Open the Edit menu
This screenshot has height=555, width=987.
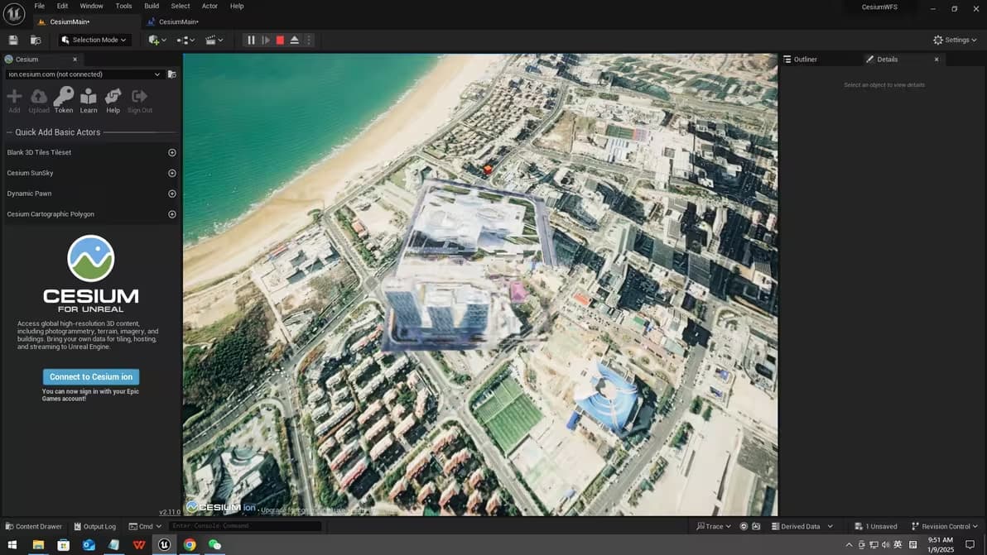click(x=62, y=6)
